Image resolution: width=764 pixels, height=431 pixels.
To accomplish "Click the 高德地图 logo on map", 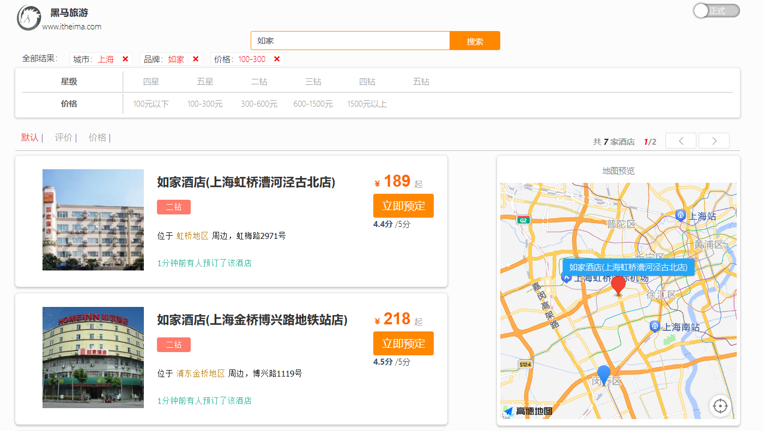I will click(x=528, y=411).
